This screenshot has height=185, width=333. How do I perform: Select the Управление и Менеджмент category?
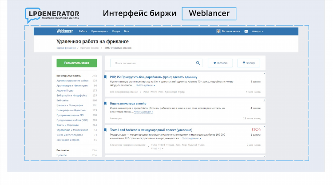72,130
